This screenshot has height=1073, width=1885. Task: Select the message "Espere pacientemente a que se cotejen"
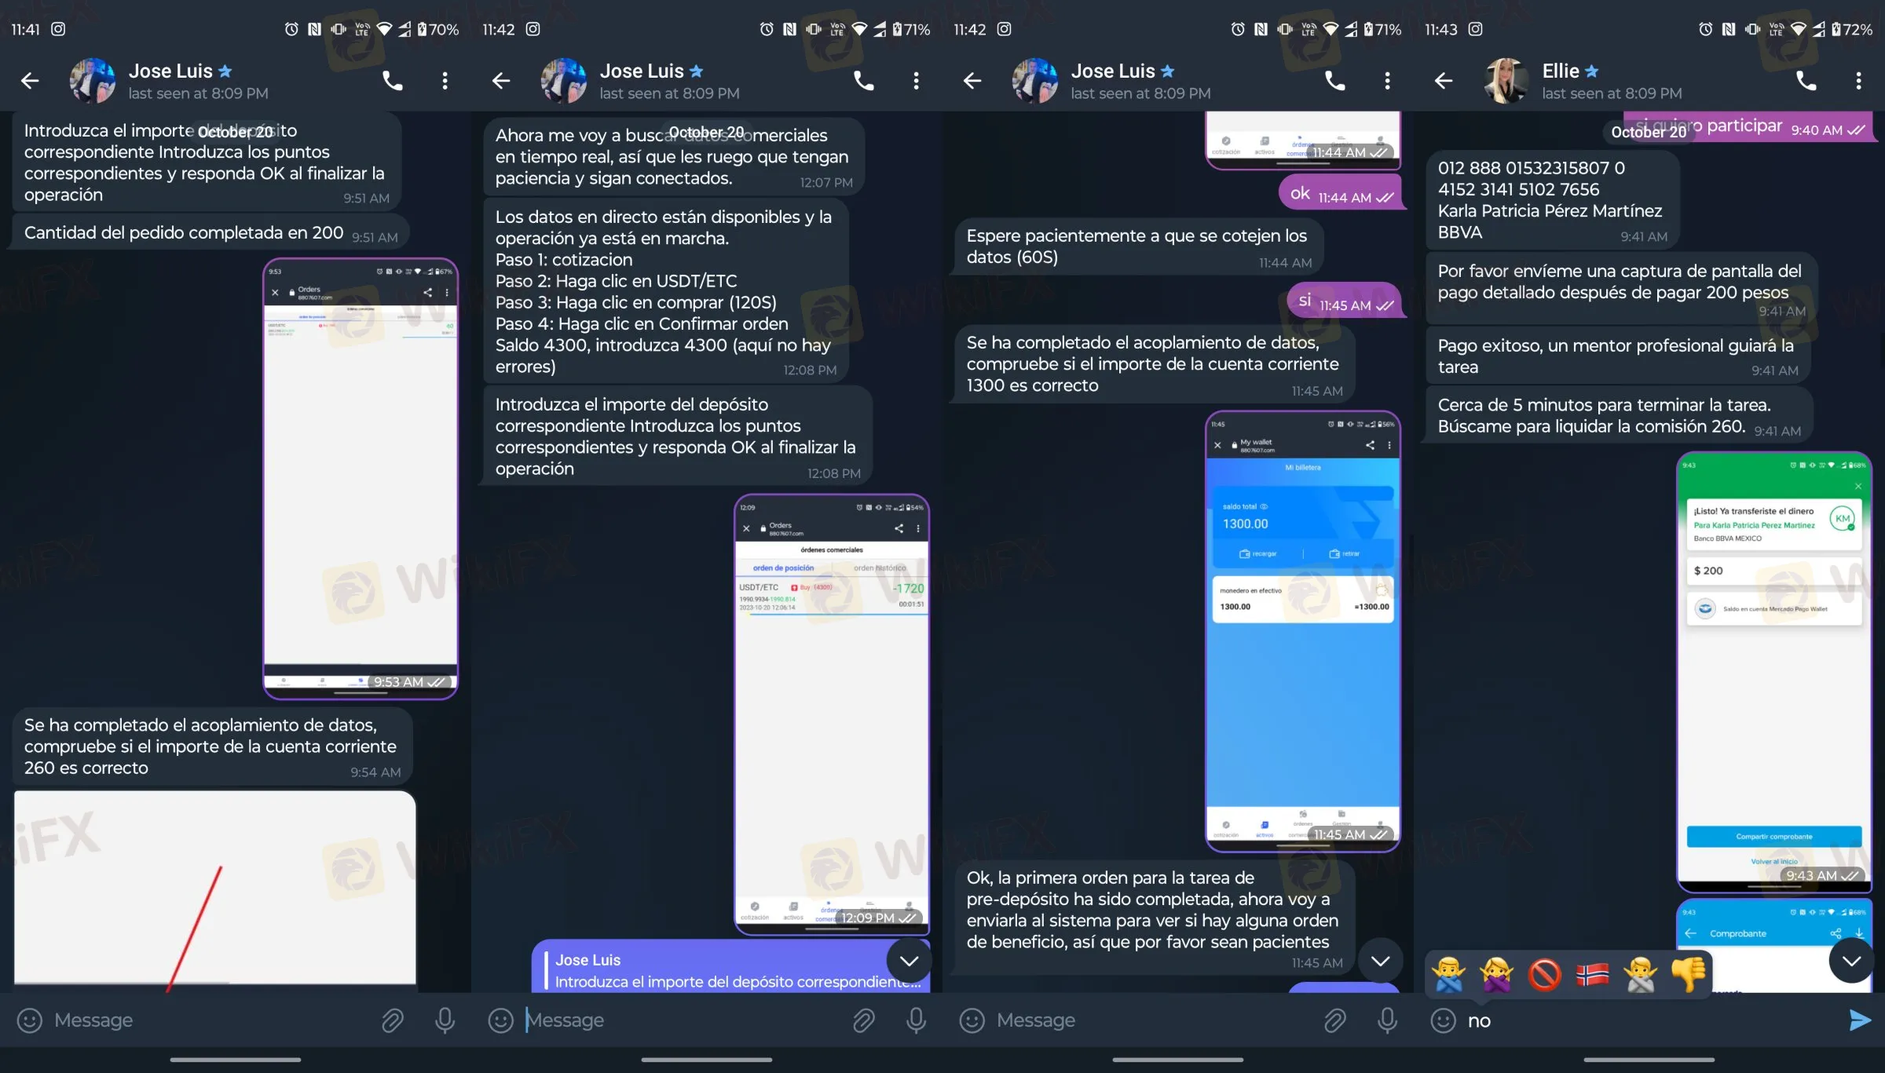(1139, 246)
